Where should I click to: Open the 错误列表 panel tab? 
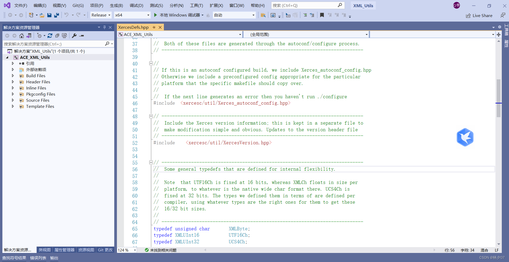tap(38, 258)
